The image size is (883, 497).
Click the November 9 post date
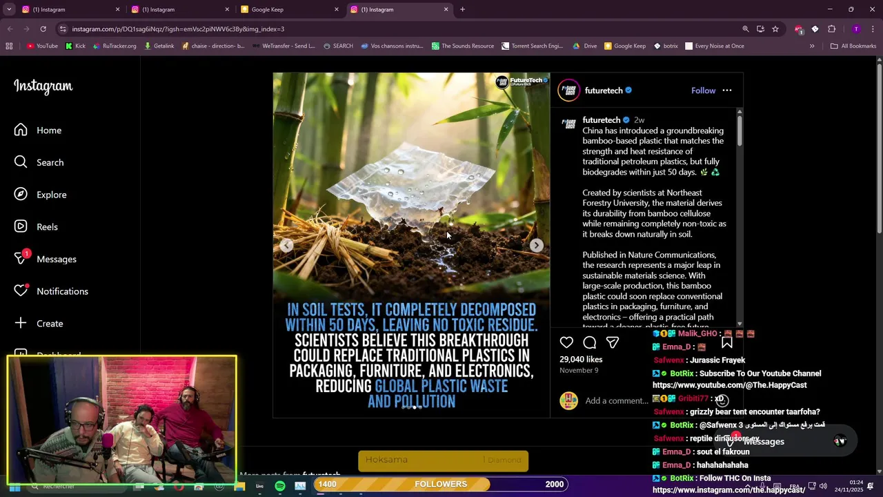point(579,371)
